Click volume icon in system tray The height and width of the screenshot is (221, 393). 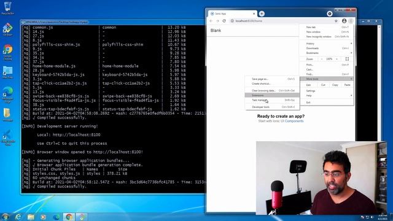click(372, 217)
